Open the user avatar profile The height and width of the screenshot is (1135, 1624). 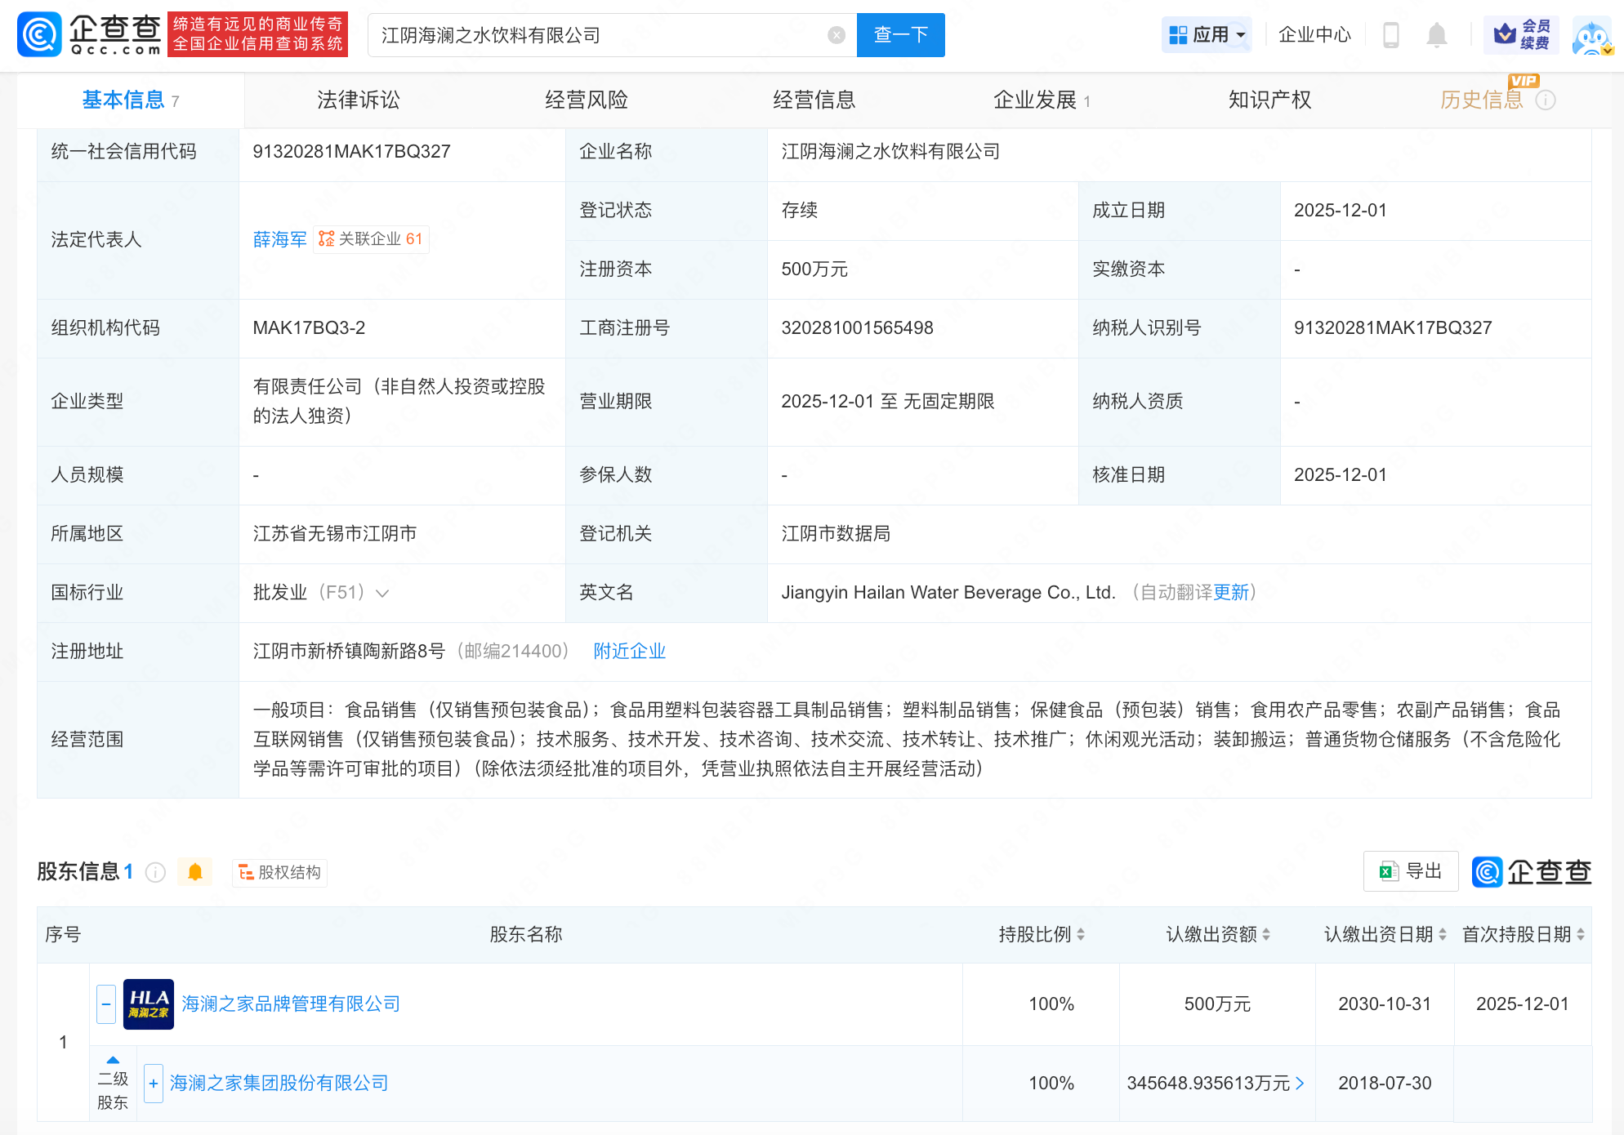pos(1591,37)
